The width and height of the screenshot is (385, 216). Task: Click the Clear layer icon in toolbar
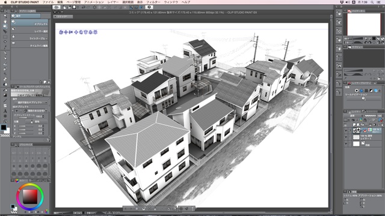[94, 7]
